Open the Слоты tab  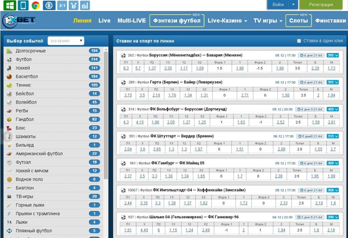(298, 21)
